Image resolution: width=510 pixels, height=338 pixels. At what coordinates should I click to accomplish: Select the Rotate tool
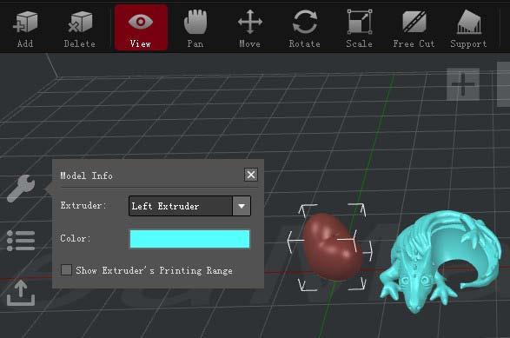pyautogui.click(x=304, y=29)
